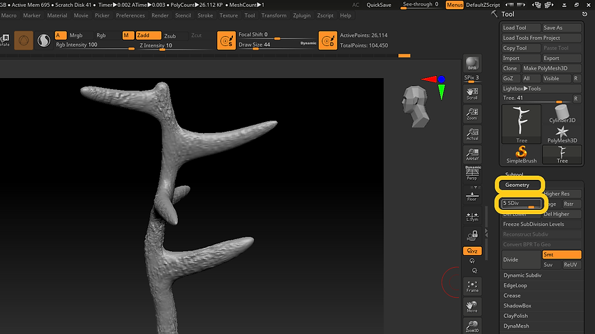The width and height of the screenshot is (595, 334).
Task: Click the BPR render icon
Action: (x=472, y=63)
